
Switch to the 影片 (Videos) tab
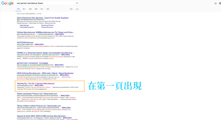(42, 9)
